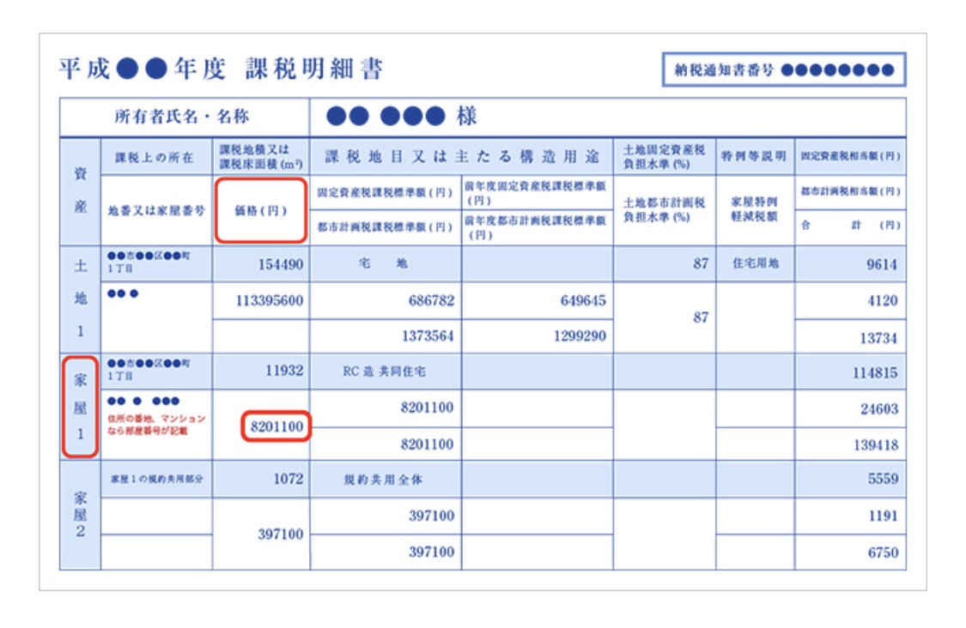Select the prior-year tax base value 649645
Viewport: 966px width, 628px height.
[581, 301]
